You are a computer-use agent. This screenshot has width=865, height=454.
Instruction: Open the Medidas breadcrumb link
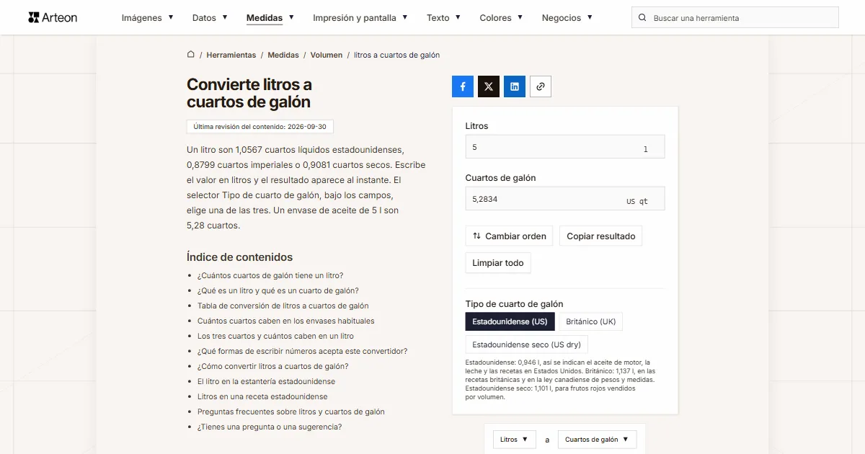283,55
